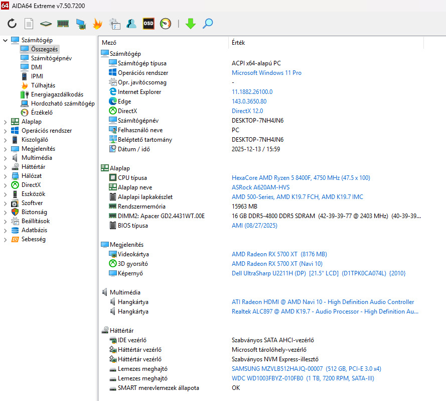Click AMD Radeon RX 5700 XT (8176 MB) link
This screenshot has height=401, width=446.
[x=279, y=254]
